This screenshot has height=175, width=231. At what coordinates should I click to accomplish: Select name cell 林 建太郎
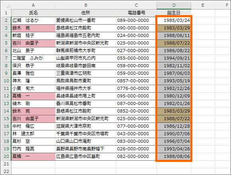coord(33,134)
